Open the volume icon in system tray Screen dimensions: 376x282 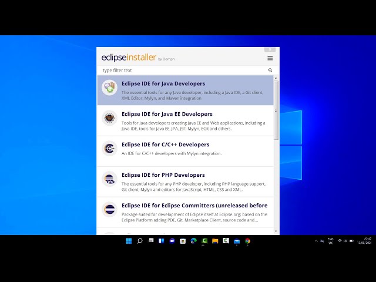345,241
